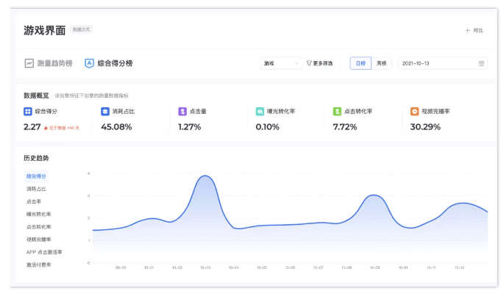
Task: Click the 45.08% 消耗占比 value
Action: [116, 127]
